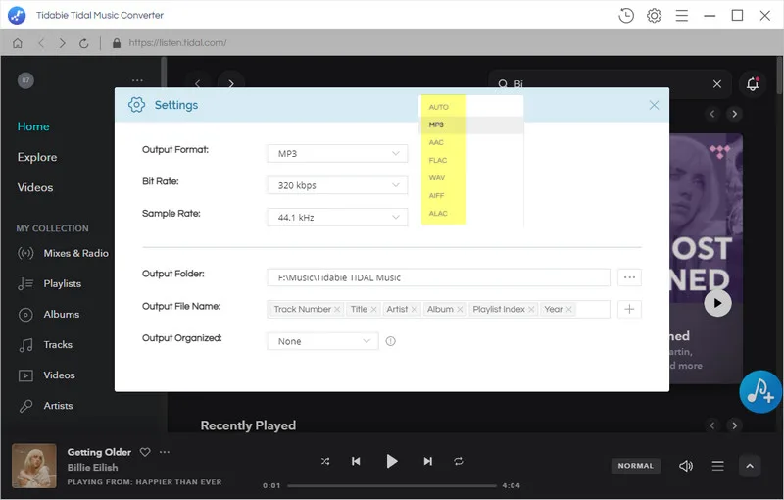
Task: Open Albums collection
Action: pos(48,314)
